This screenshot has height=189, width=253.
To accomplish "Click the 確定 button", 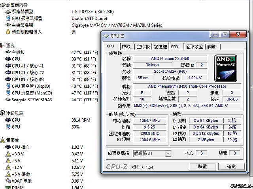I will pyautogui.click(x=231, y=166).
